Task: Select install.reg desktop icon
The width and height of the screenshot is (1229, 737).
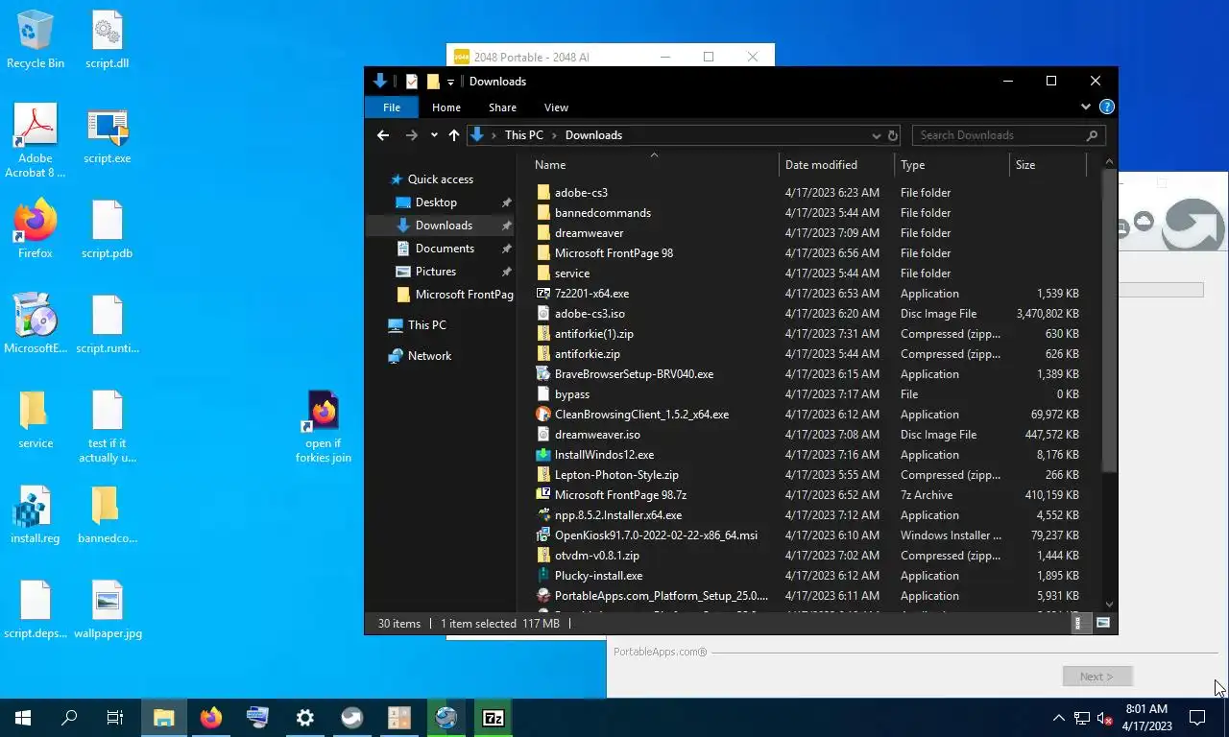Action: coord(36,515)
